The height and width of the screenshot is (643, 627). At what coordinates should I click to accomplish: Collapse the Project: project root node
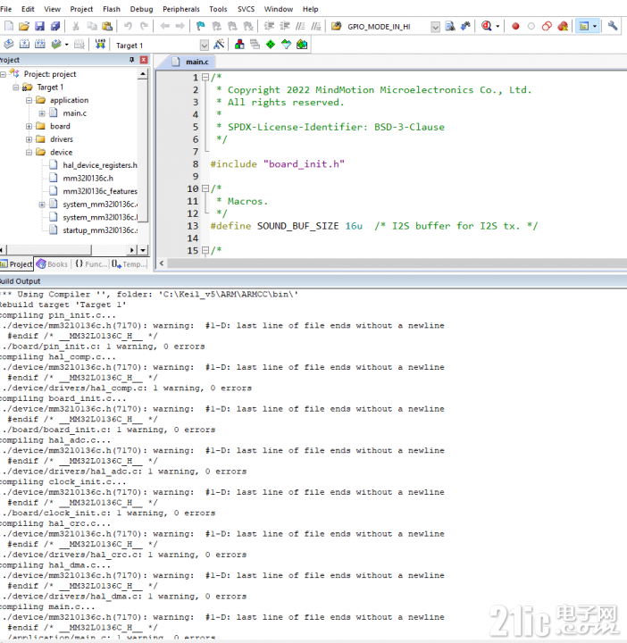point(4,74)
